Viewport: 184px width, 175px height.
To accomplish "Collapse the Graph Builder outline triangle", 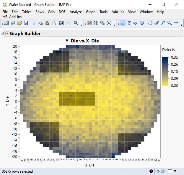I will (x=2, y=34).
